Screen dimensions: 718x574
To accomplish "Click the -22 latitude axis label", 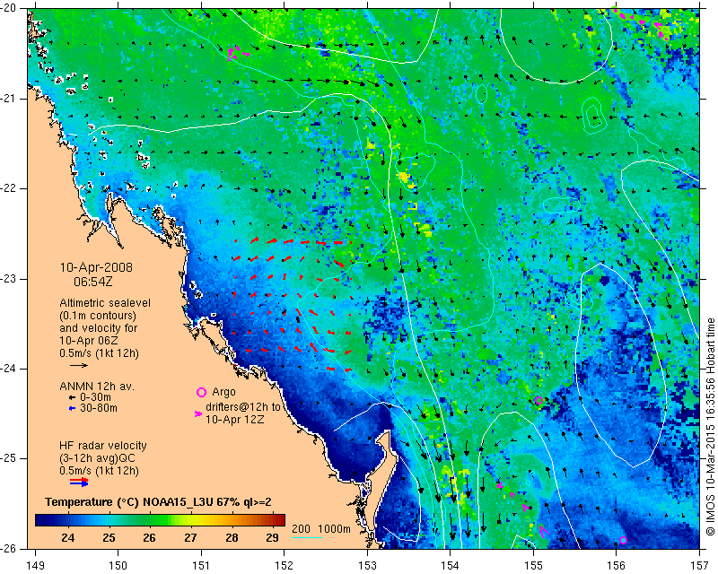I will 9,188.
